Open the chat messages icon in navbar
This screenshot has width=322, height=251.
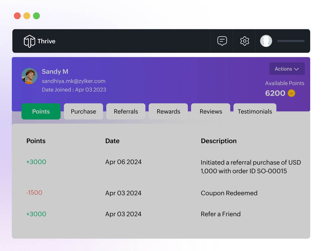point(222,41)
